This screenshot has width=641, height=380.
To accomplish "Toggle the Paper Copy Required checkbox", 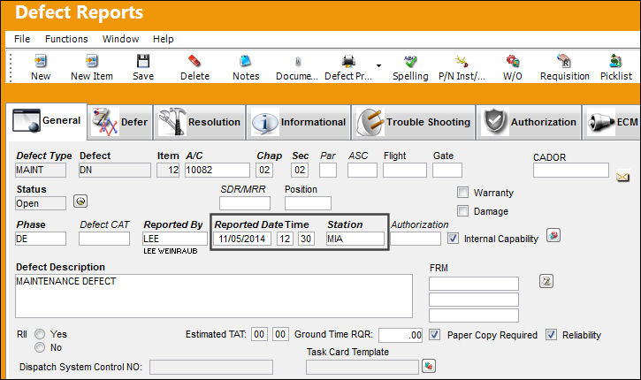I will pos(435,335).
